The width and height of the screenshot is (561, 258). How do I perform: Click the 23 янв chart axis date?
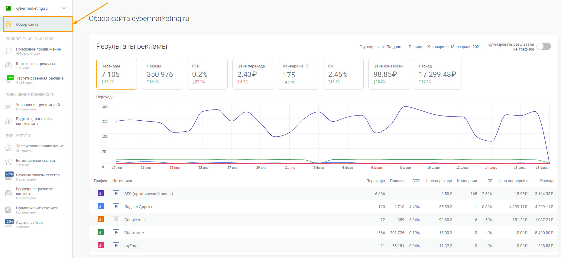pos(174,168)
